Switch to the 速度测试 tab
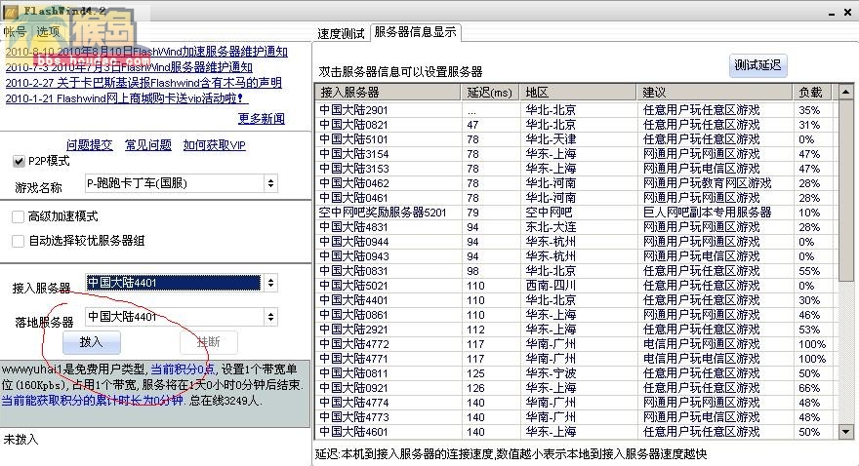The height and width of the screenshot is (466, 859). [x=341, y=33]
